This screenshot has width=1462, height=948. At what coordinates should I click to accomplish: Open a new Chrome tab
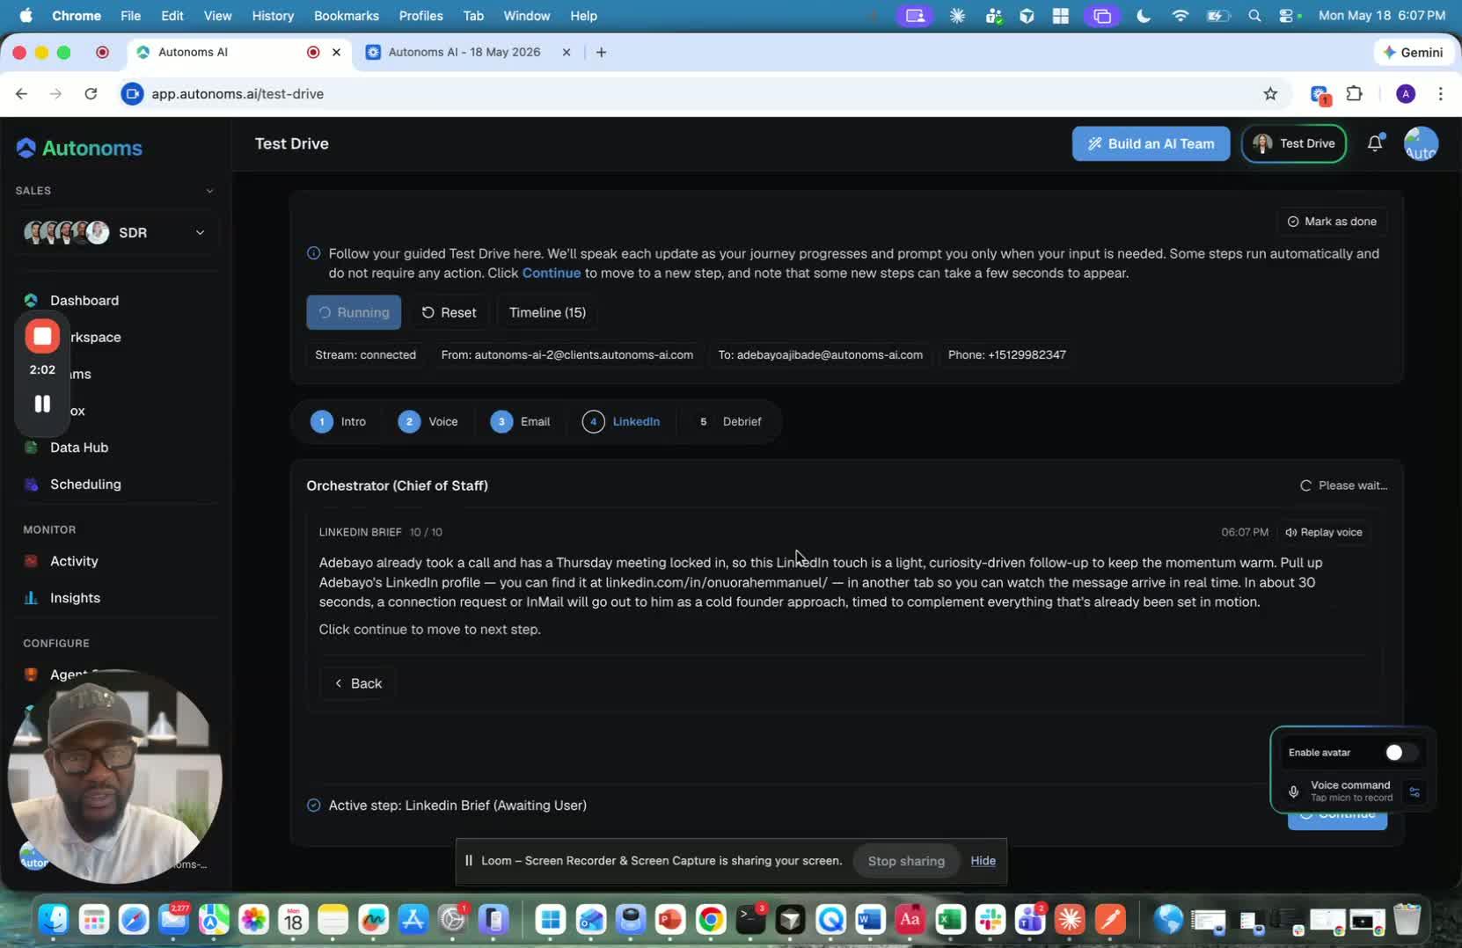[601, 52]
